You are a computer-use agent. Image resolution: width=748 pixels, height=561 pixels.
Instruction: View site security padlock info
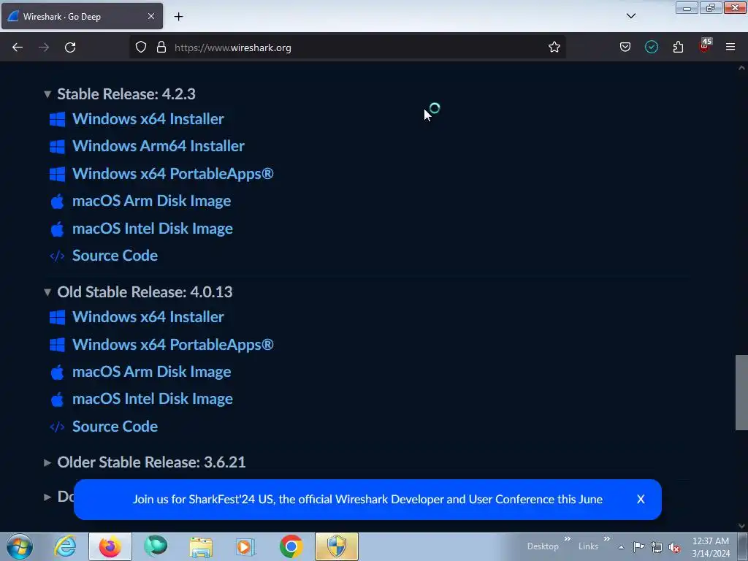pos(161,47)
